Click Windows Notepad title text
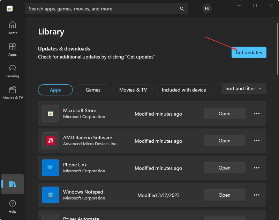The image size is (279, 220). (83, 192)
